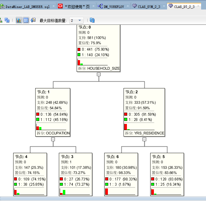The width and height of the screenshot is (206, 201).
Task: Open the 最大目标值数量 dropdown
Action: pos(76,20)
